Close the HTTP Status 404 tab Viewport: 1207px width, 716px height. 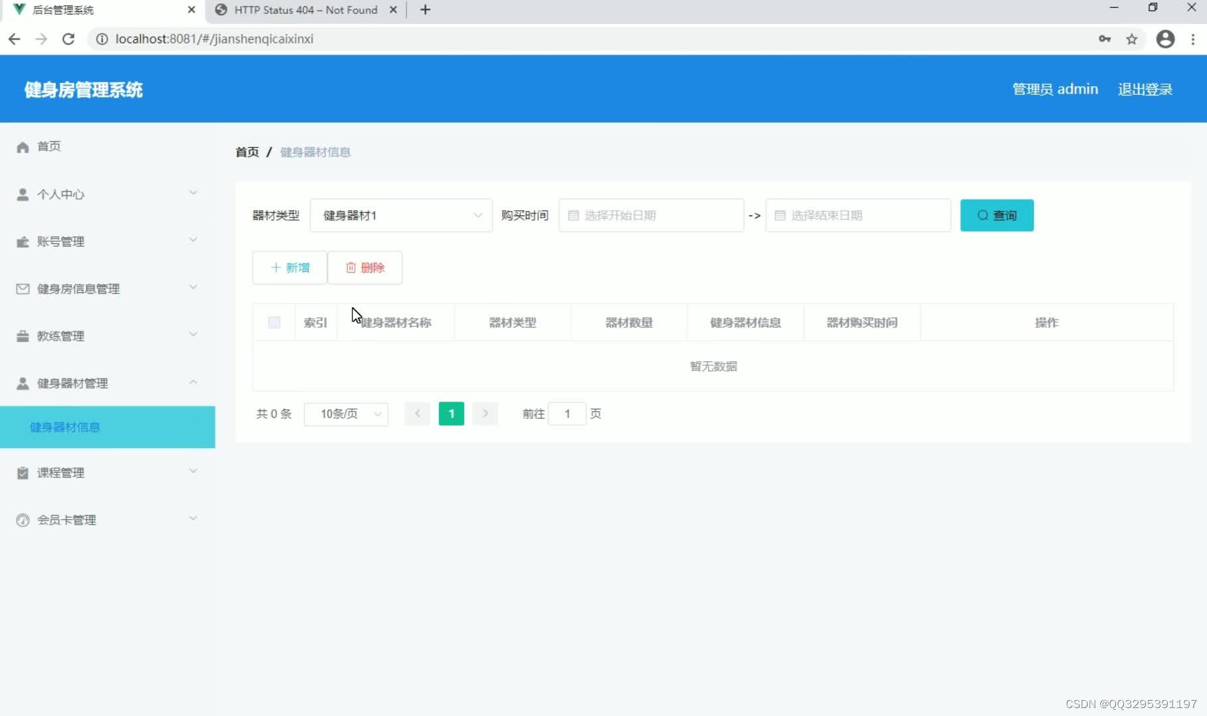(393, 10)
